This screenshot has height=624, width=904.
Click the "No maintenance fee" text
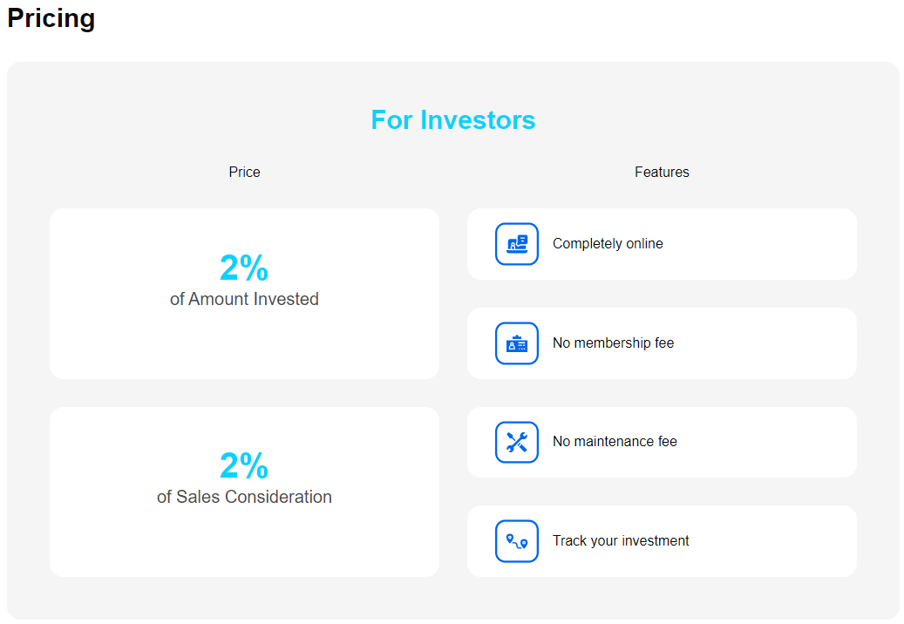615,442
